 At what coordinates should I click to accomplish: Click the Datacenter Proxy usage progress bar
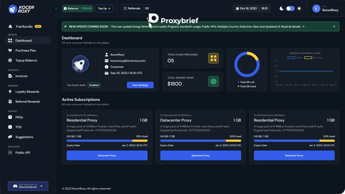[x=200, y=141]
